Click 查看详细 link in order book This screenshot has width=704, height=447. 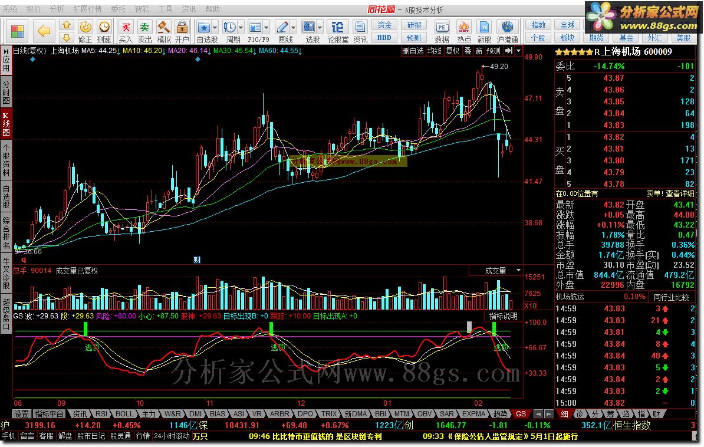pyautogui.click(x=680, y=193)
